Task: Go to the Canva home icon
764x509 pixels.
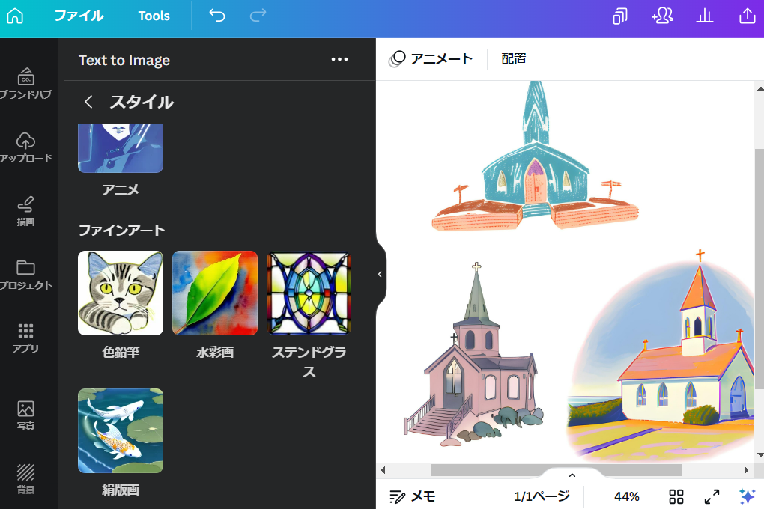Action: (15, 16)
